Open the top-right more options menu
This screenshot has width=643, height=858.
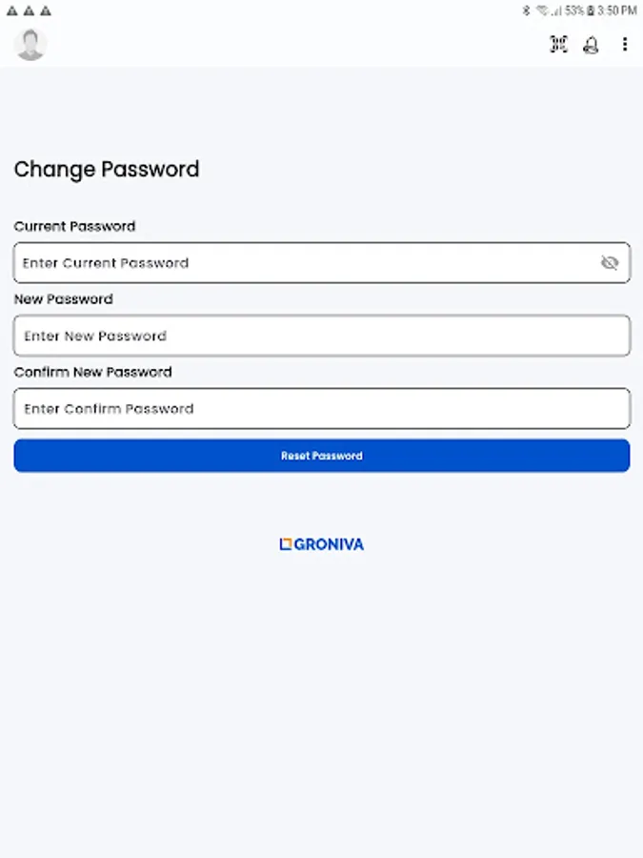625,44
